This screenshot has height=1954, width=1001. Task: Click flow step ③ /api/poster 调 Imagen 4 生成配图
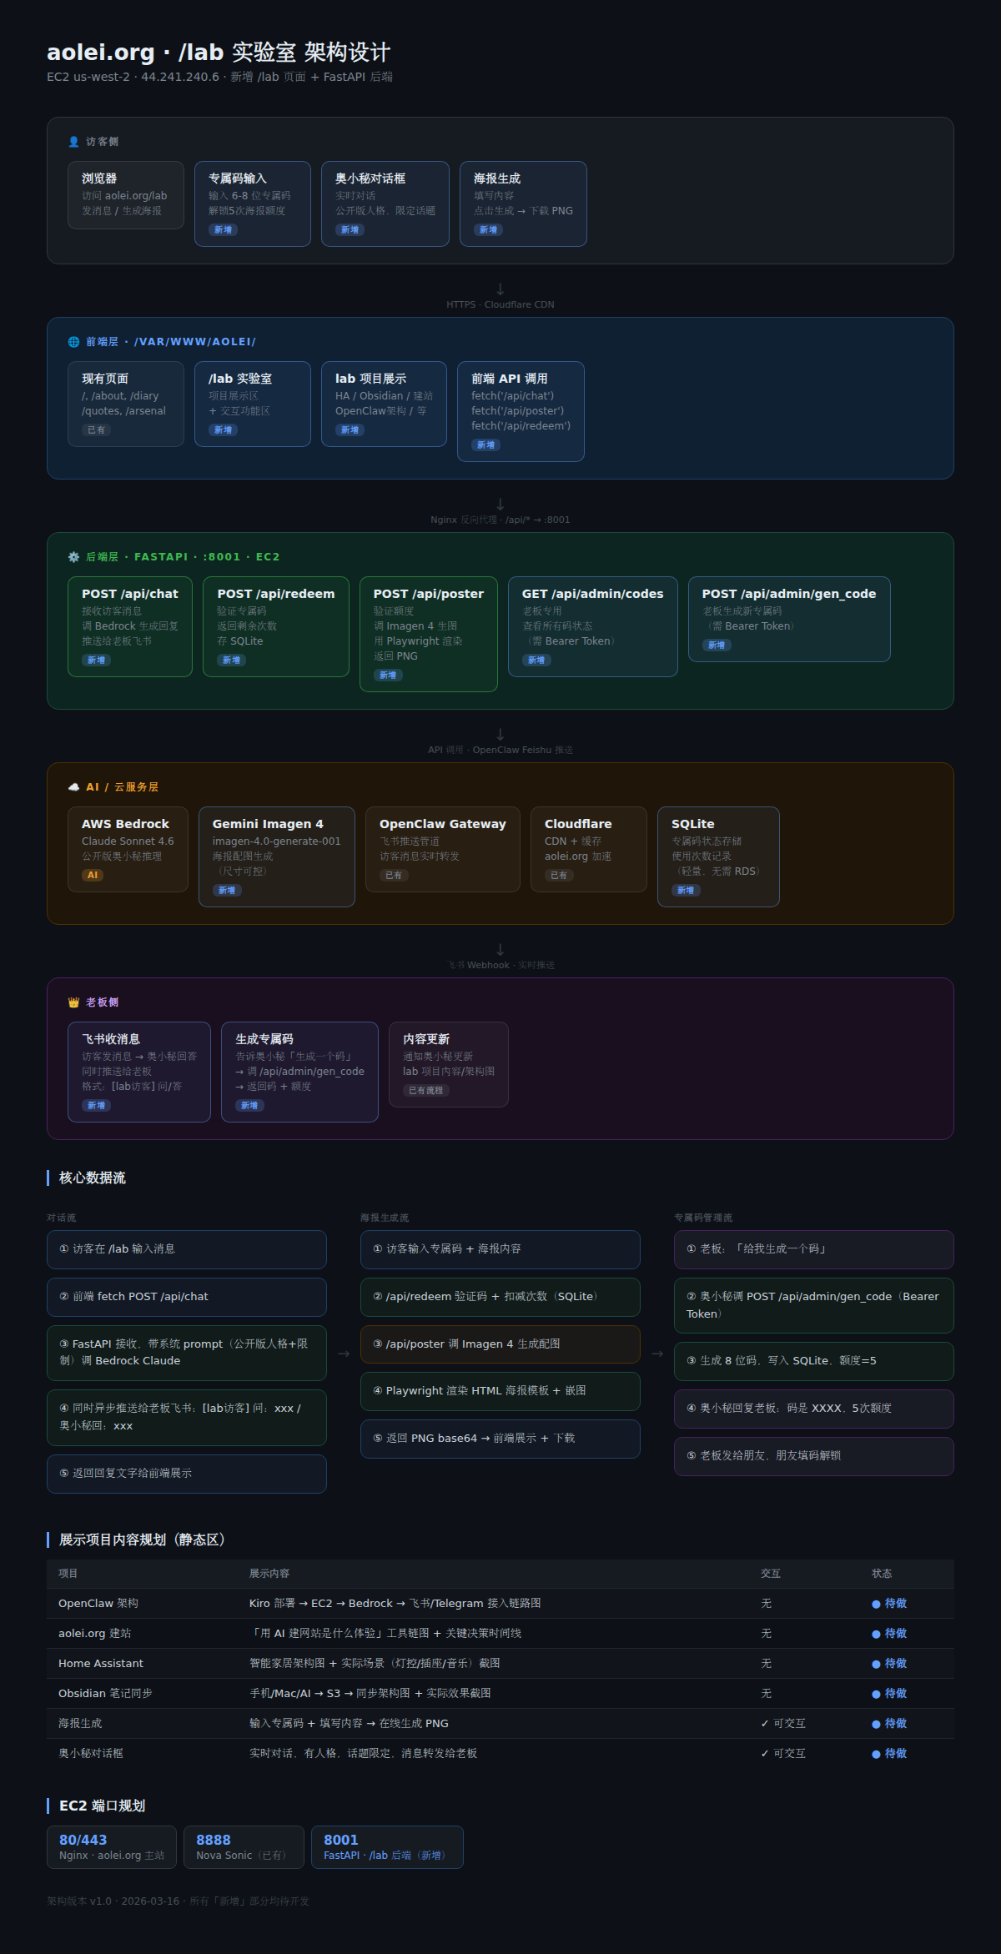coord(500,1344)
